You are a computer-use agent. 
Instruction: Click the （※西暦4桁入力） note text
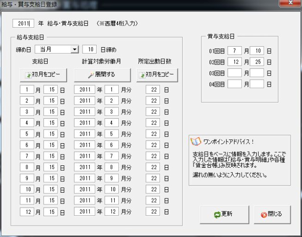117,24
